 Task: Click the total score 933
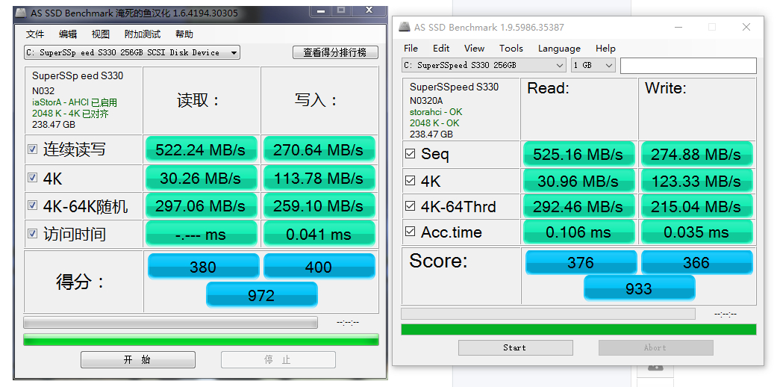[639, 288]
